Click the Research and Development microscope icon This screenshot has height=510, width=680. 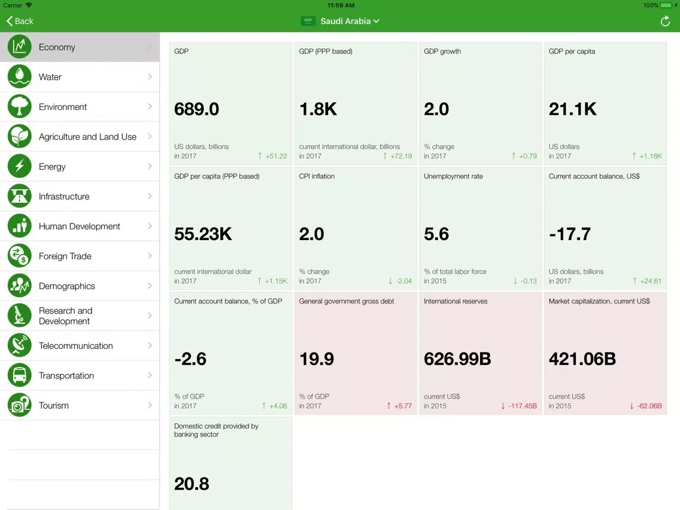(x=20, y=315)
